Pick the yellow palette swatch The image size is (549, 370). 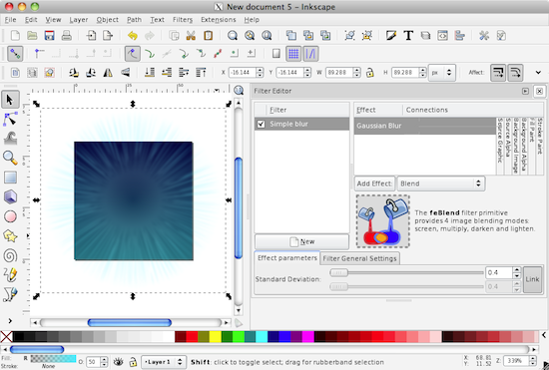click(x=216, y=337)
